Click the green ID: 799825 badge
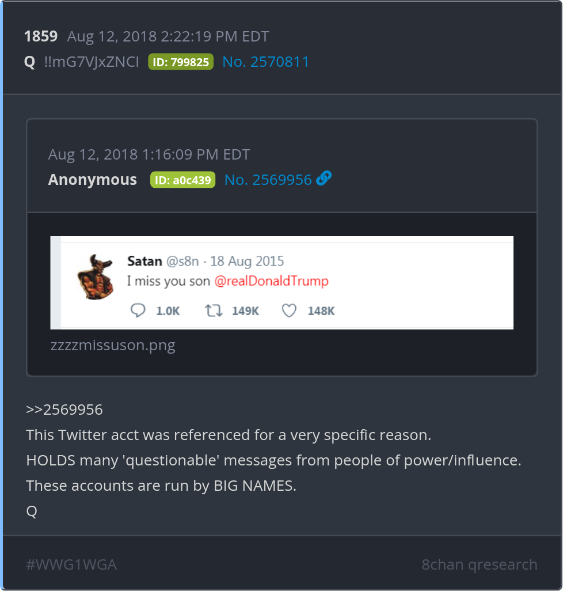This screenshot has width=563, height=591. pyautogui.click(x=181, y=62)
